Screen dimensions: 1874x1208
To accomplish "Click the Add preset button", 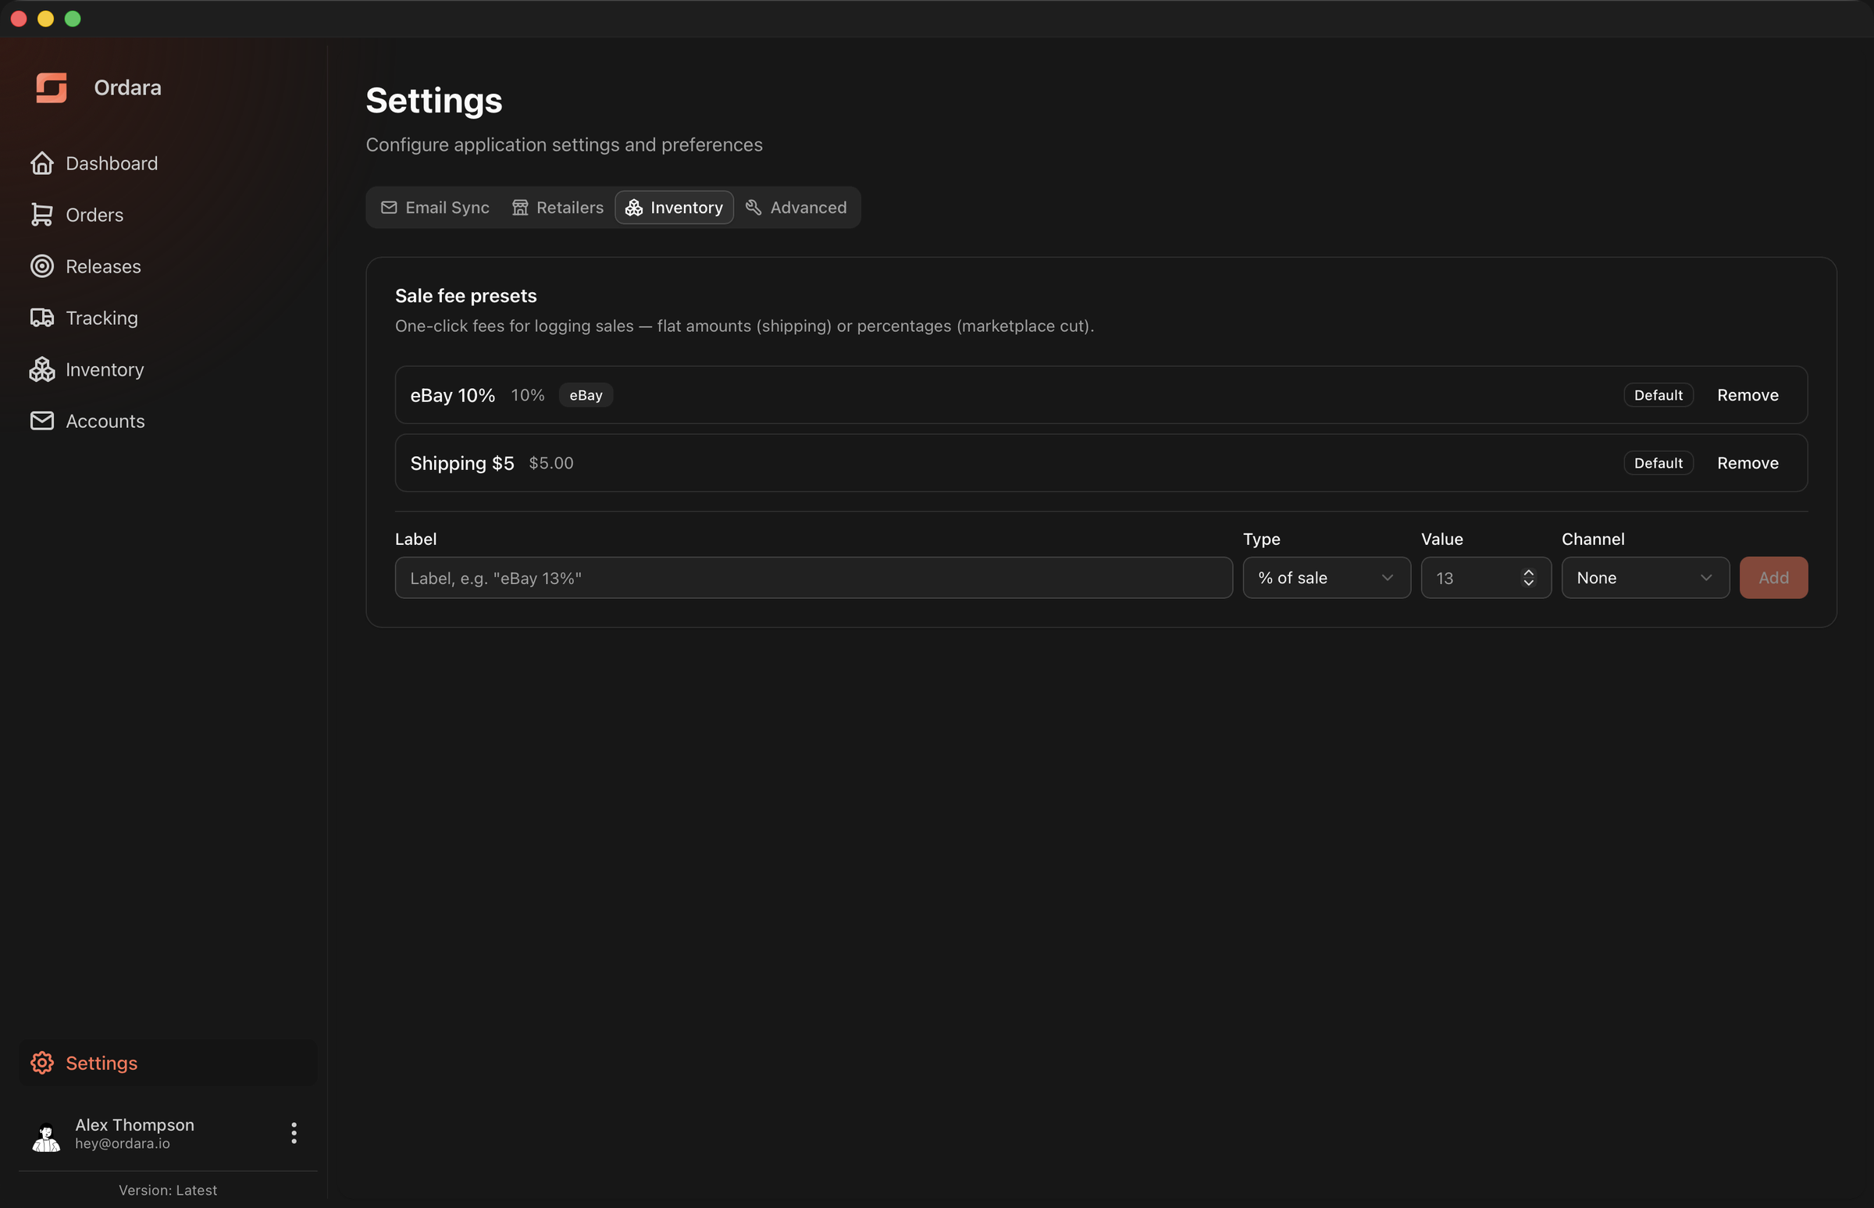I will (x=1773, y=578).
